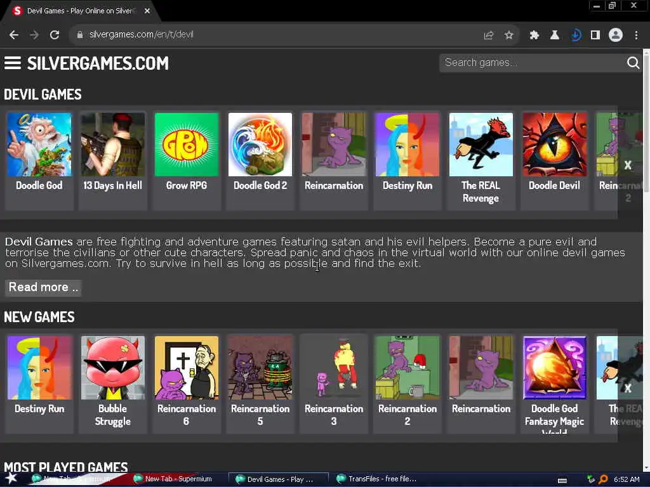Click the flask experiments icon in toolbar
650x487 pixels.
(x=554, y=36)
